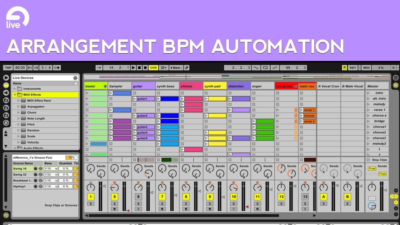The height and width of the screenshot is (225, 400).
Task: Click Send B knob on guitar track
Action: click(149, 174)
